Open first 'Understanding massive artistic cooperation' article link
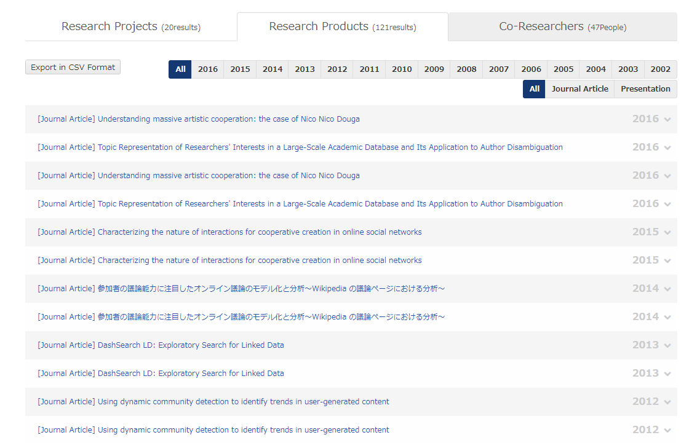Viewport: 689px width, 443px height. [199, 119]
